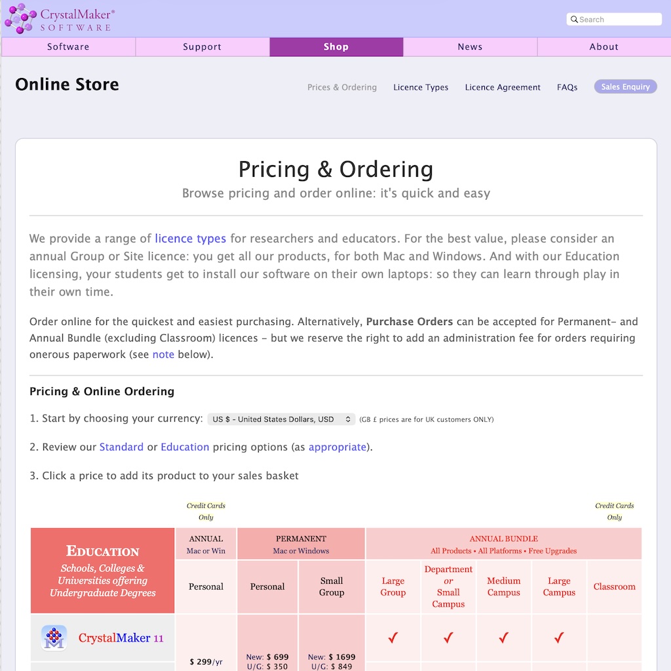Click Large Group red checkmark

[x=393, y=638]
